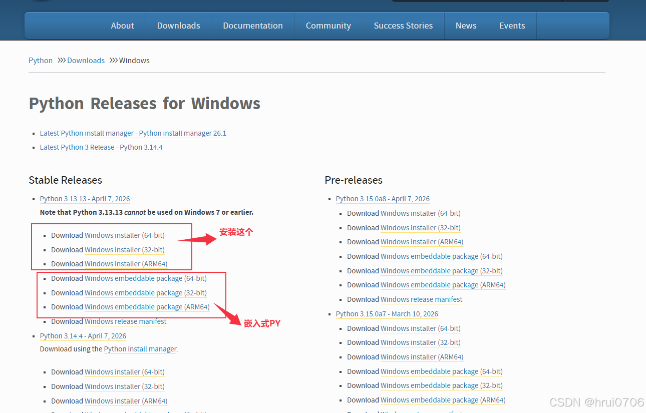Download Python 3.15.0a7 Windows installer (ARM64)
The height and width of the screenshot is (413, 646).
click(422, 357)
